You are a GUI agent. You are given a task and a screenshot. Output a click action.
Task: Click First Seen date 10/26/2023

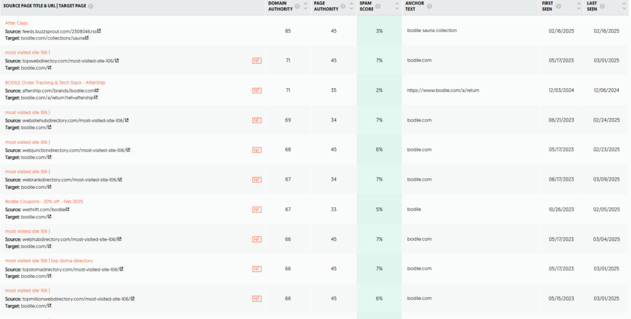(x=561, y=209)
